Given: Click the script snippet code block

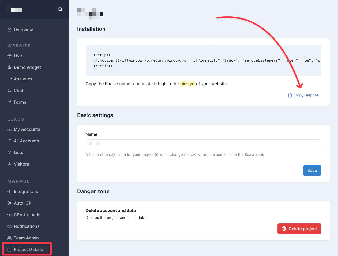Looking at the screenshot, I should [203, 60].
